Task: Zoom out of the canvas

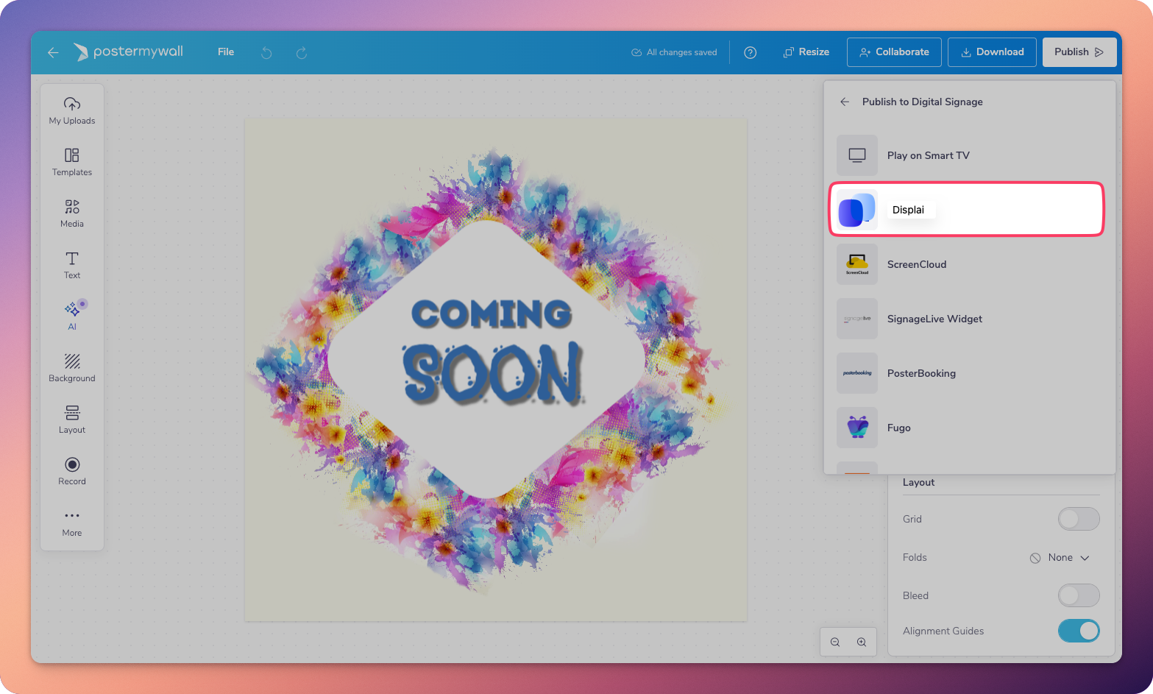Action: pos(835,642)
